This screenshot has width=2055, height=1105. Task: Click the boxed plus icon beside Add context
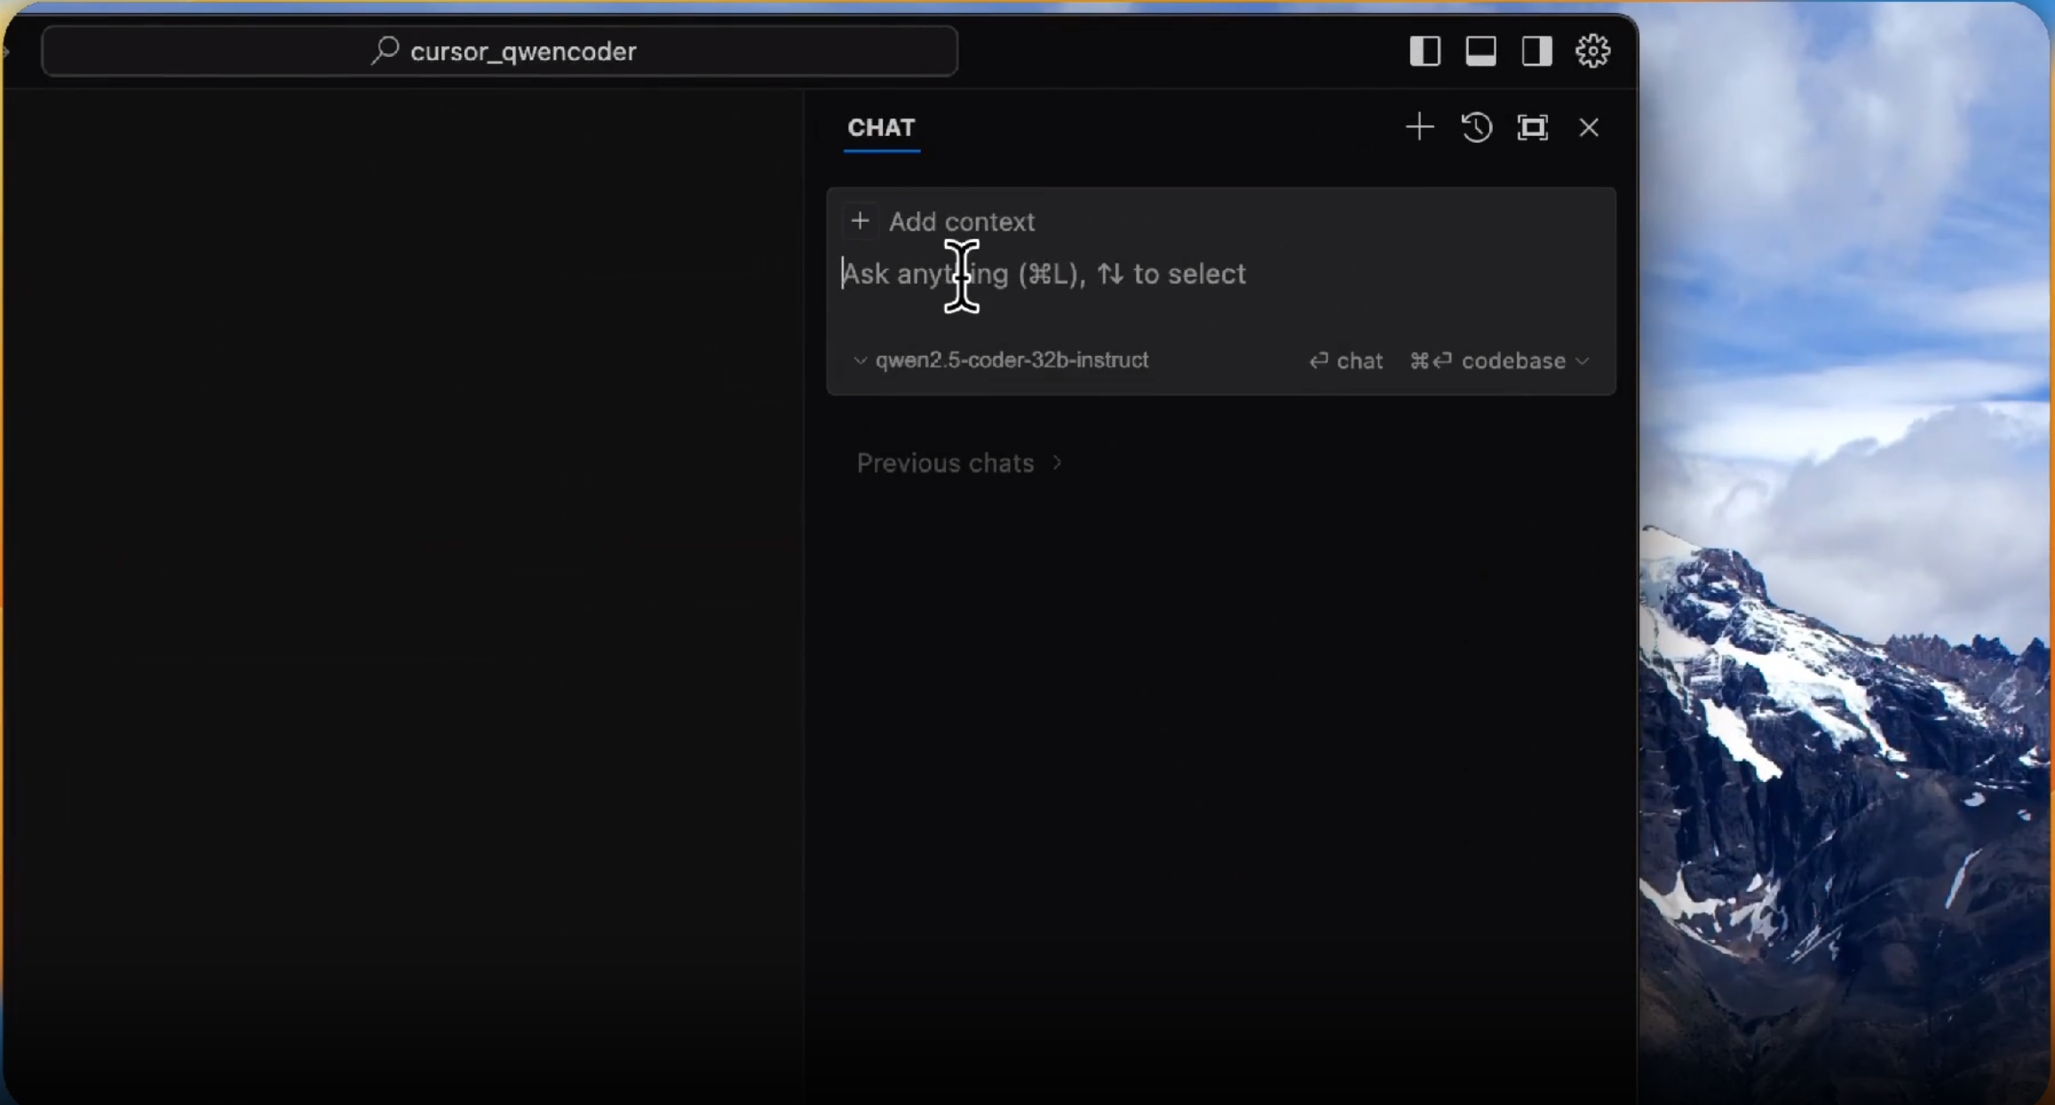pos(860,220)
